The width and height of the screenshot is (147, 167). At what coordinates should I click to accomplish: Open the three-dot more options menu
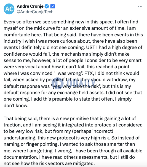pyautogui.click(x=140, y=6)
